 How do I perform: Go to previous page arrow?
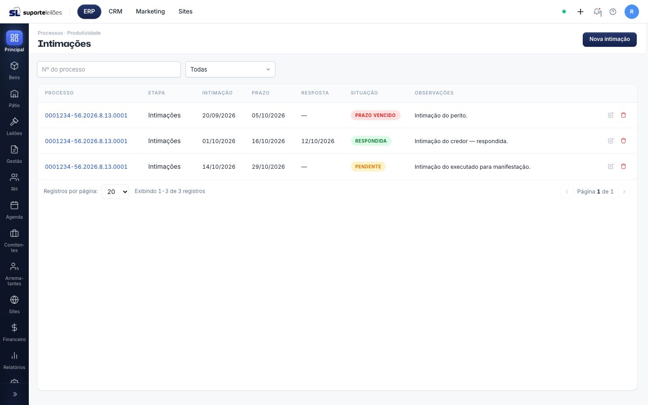tap(567, 192)
